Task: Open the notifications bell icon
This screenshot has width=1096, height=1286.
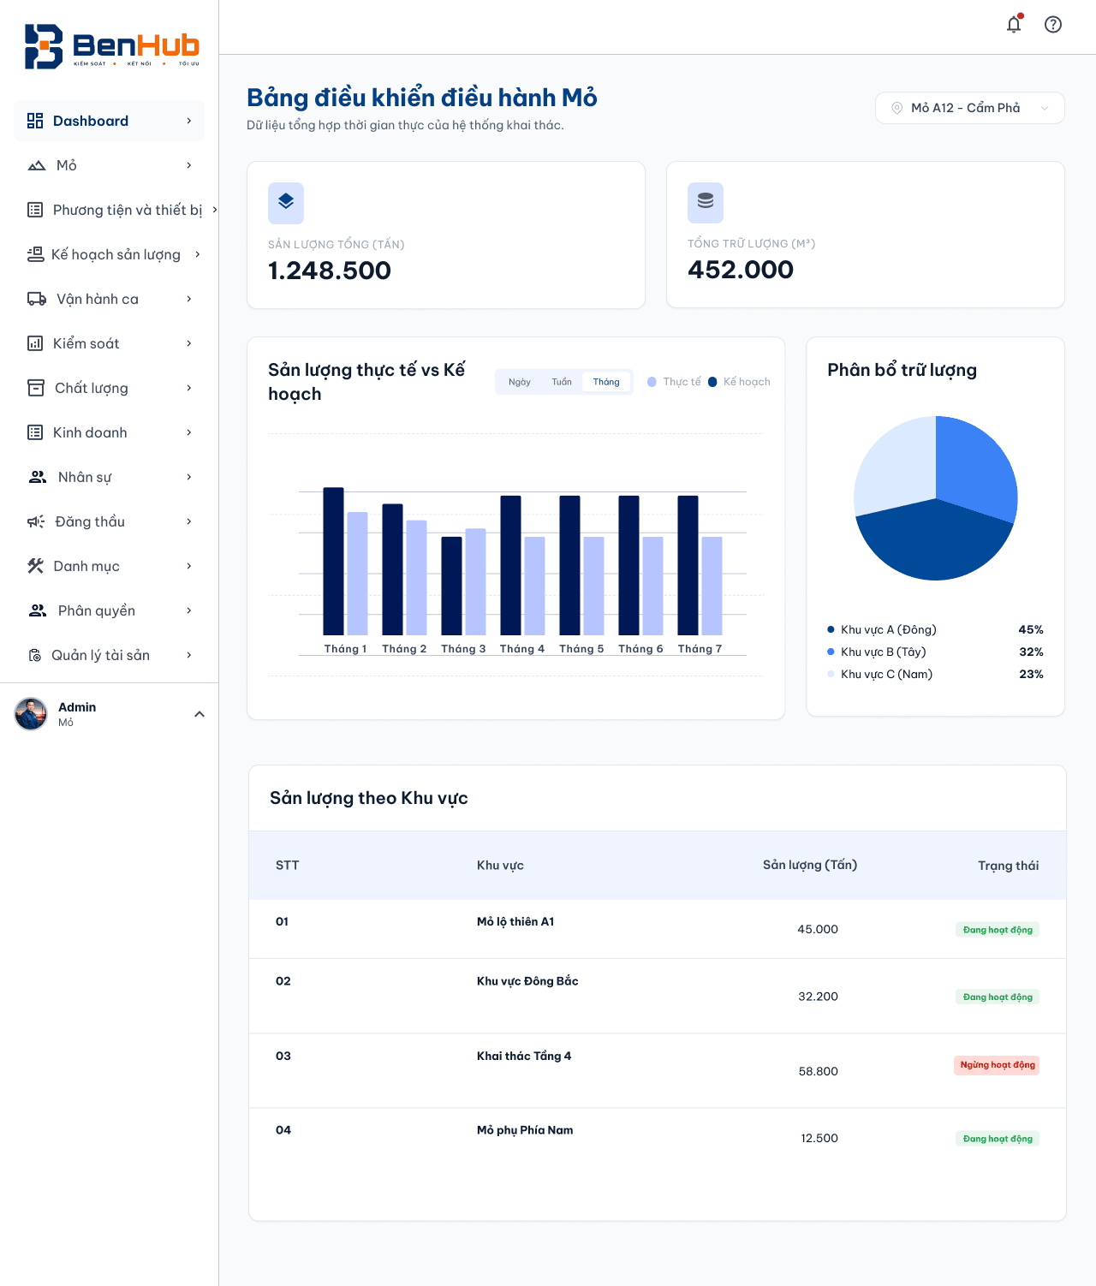Action: [x=1014, y=24]
